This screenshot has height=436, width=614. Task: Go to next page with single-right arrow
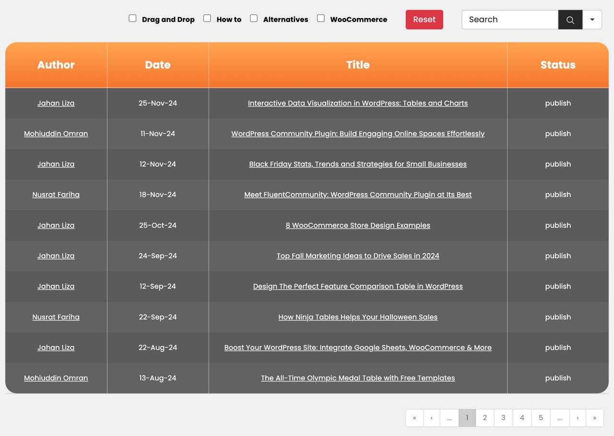578,418
